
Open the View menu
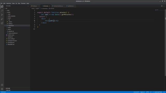(13, 3)
